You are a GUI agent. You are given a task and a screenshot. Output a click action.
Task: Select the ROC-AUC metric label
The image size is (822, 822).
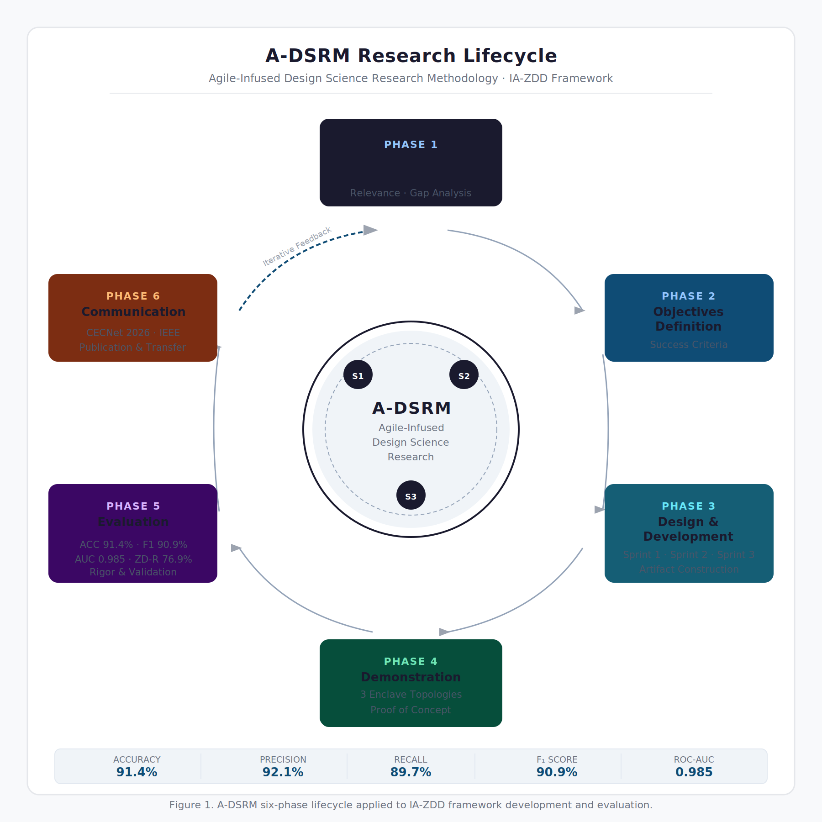[x=694, y=759]
